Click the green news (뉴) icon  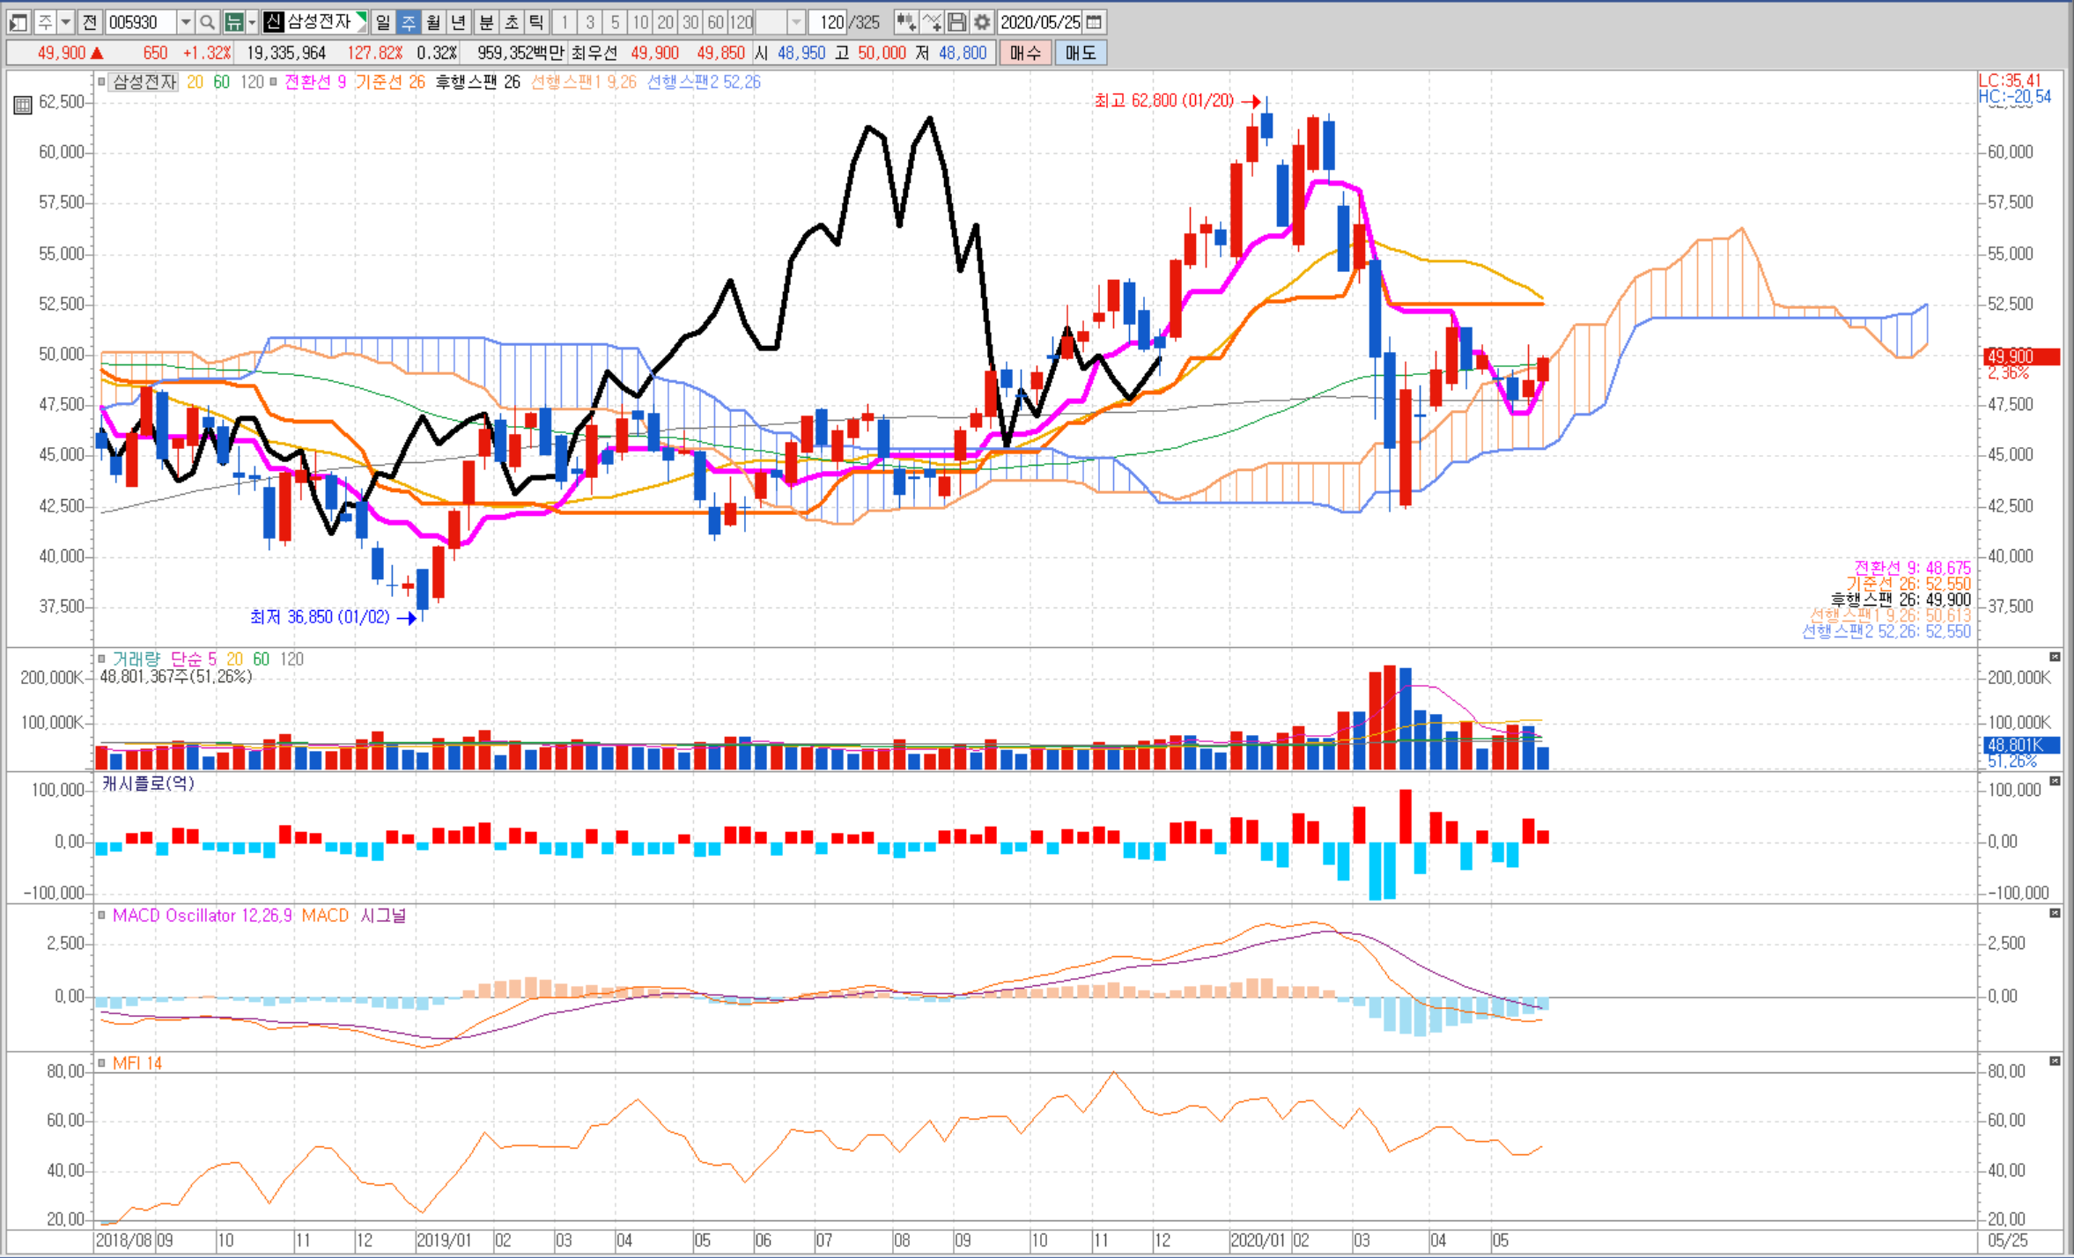(233, 22)
